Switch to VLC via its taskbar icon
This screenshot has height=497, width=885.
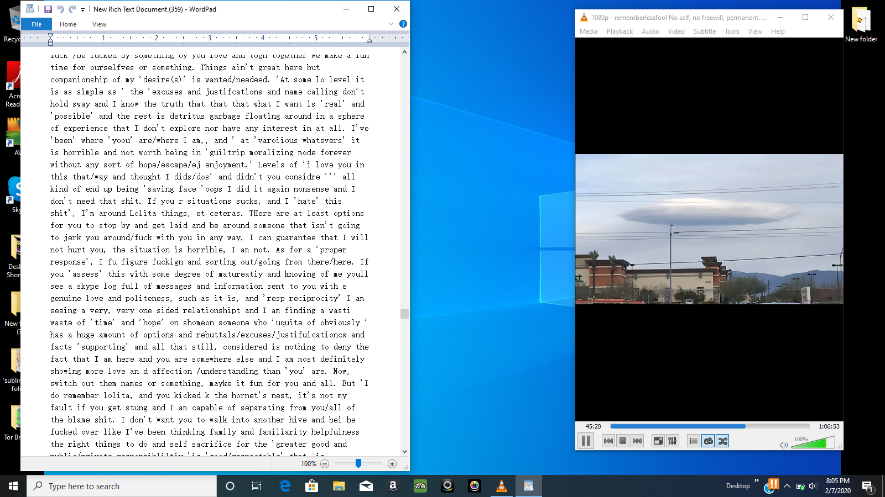[x=502, y=486]
